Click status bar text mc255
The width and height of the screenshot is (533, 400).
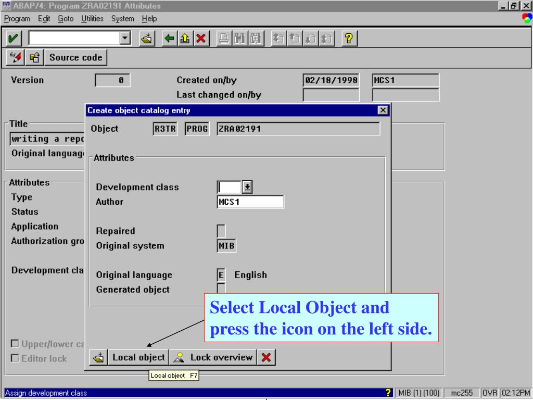pyautogui.click(x=462, y=393)
